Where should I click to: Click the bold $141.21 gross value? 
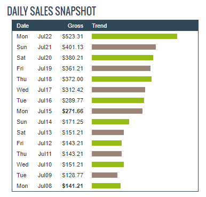pyautogui.click(x=73, y=186)
